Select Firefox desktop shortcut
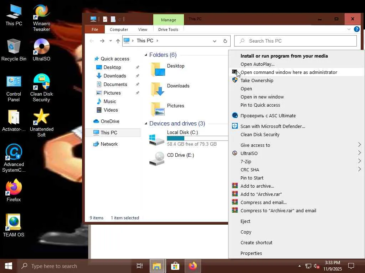 point(14,191)
